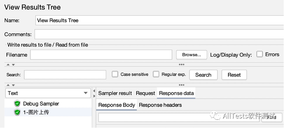Screen dimensions: 284x128
Task: Open the Text renderer dropdown
Action: (48, 93)
